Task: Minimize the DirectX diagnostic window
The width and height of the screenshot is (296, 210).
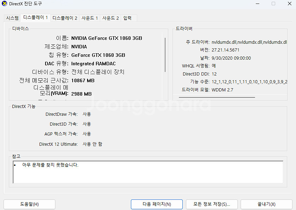Action: [x=258, y=4]
